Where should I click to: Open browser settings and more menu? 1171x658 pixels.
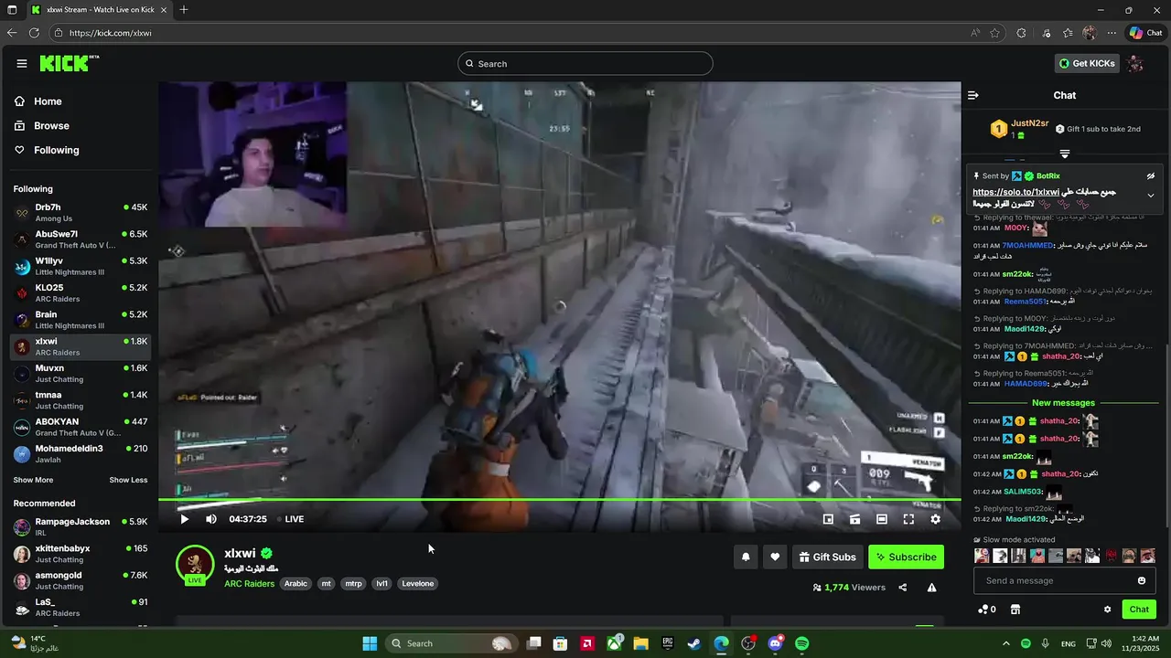[x=1112, y=33]
